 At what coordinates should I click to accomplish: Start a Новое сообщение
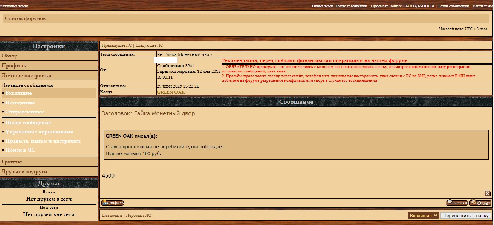pyautogui.click(x=28, y=123)
